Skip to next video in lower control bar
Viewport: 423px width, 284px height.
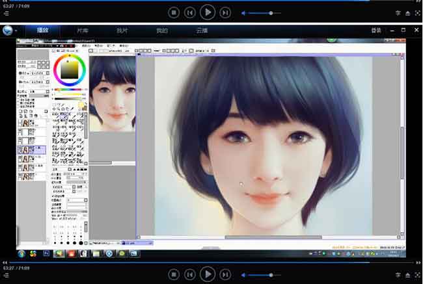[225, 274]
